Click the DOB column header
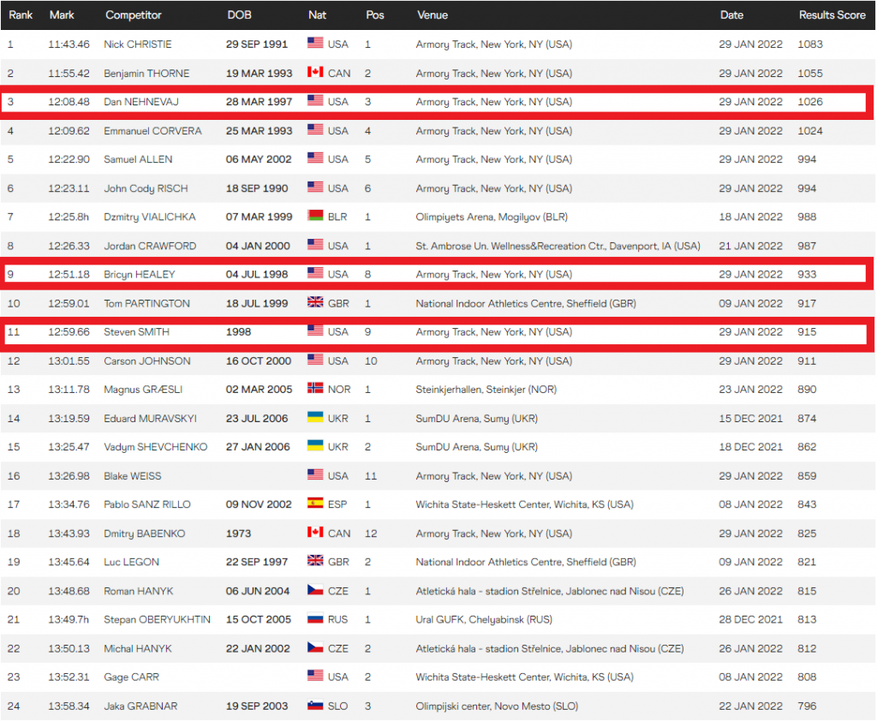The image size is (877, 721). (240, 15)
